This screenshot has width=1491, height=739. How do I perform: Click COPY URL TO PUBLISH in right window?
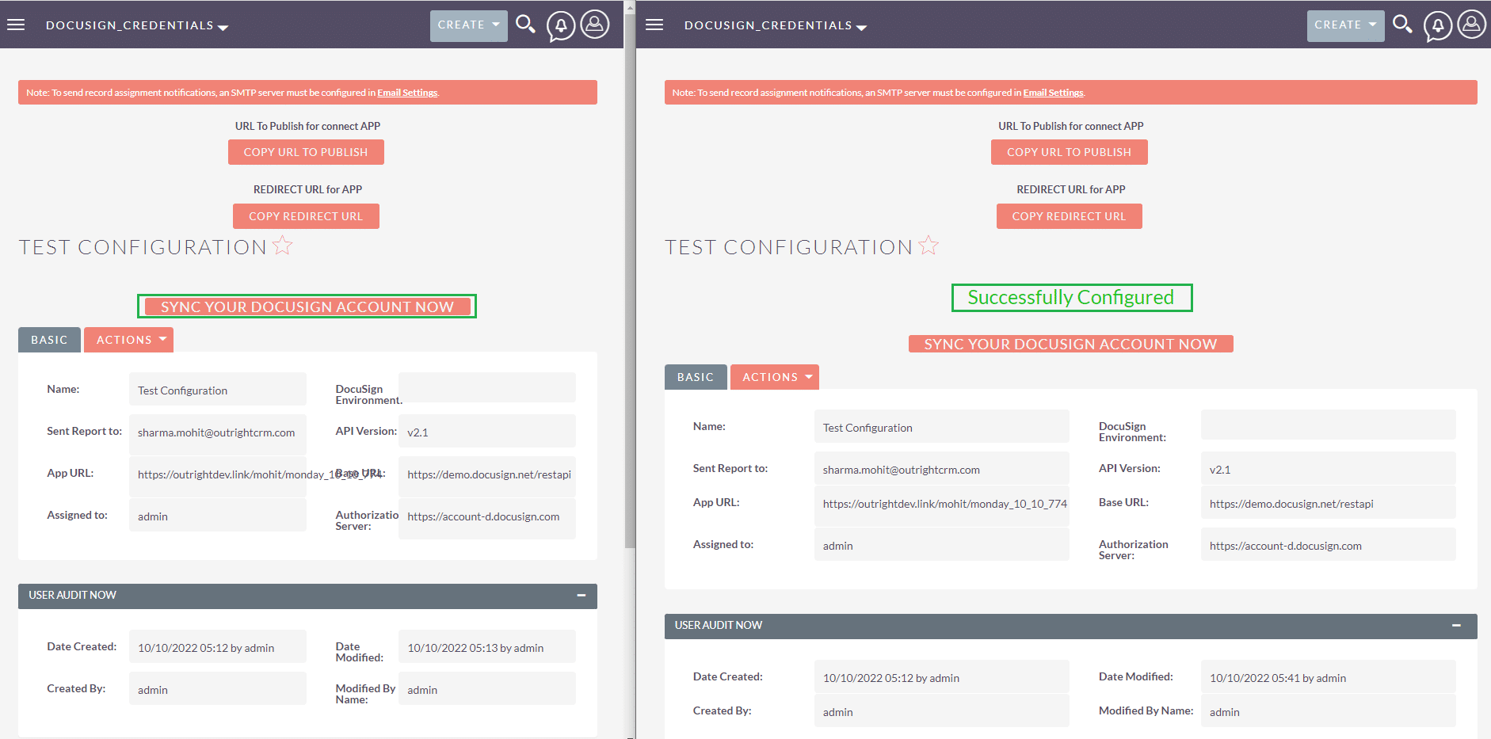pyautogui.click(x=1069, y=152)
